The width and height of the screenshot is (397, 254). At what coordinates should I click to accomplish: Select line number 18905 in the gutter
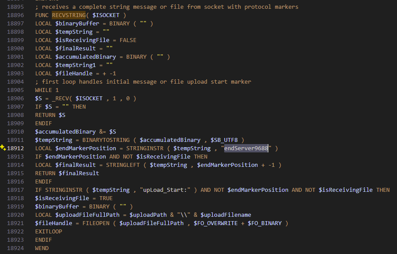[x=16, y=90]
